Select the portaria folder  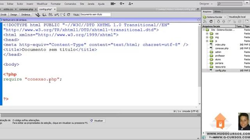pyautogui.click(x=219, y=63)
